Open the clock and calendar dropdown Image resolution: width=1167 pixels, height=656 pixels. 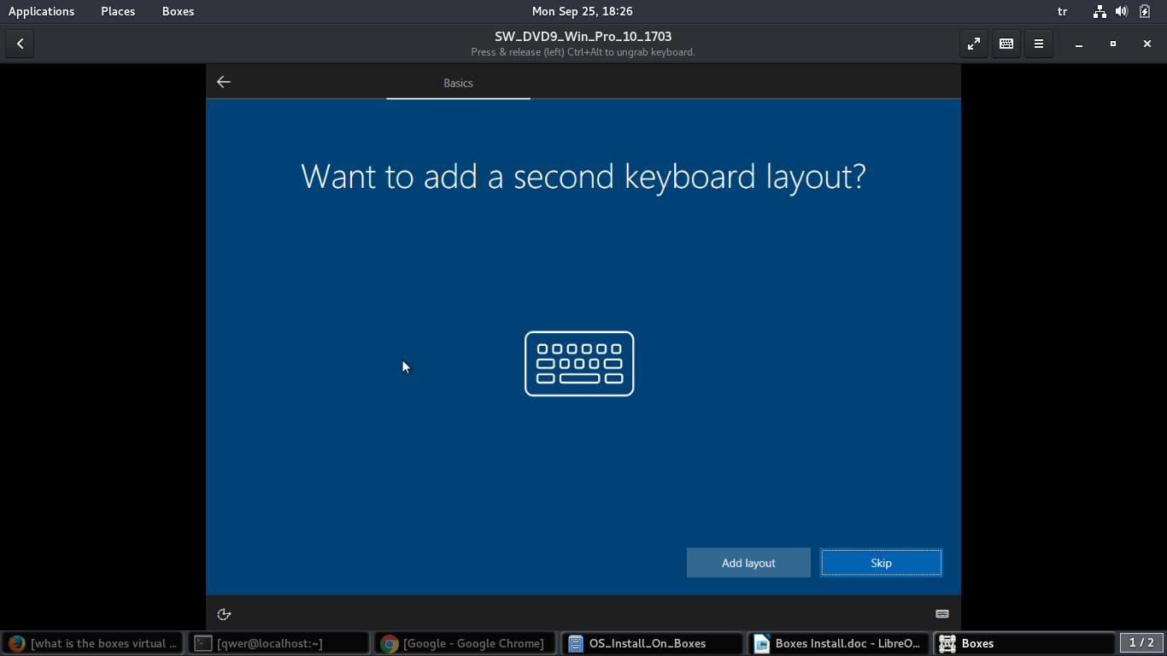582,11
